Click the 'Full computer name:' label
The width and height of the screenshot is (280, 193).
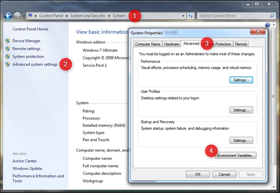tap(101, 166)
